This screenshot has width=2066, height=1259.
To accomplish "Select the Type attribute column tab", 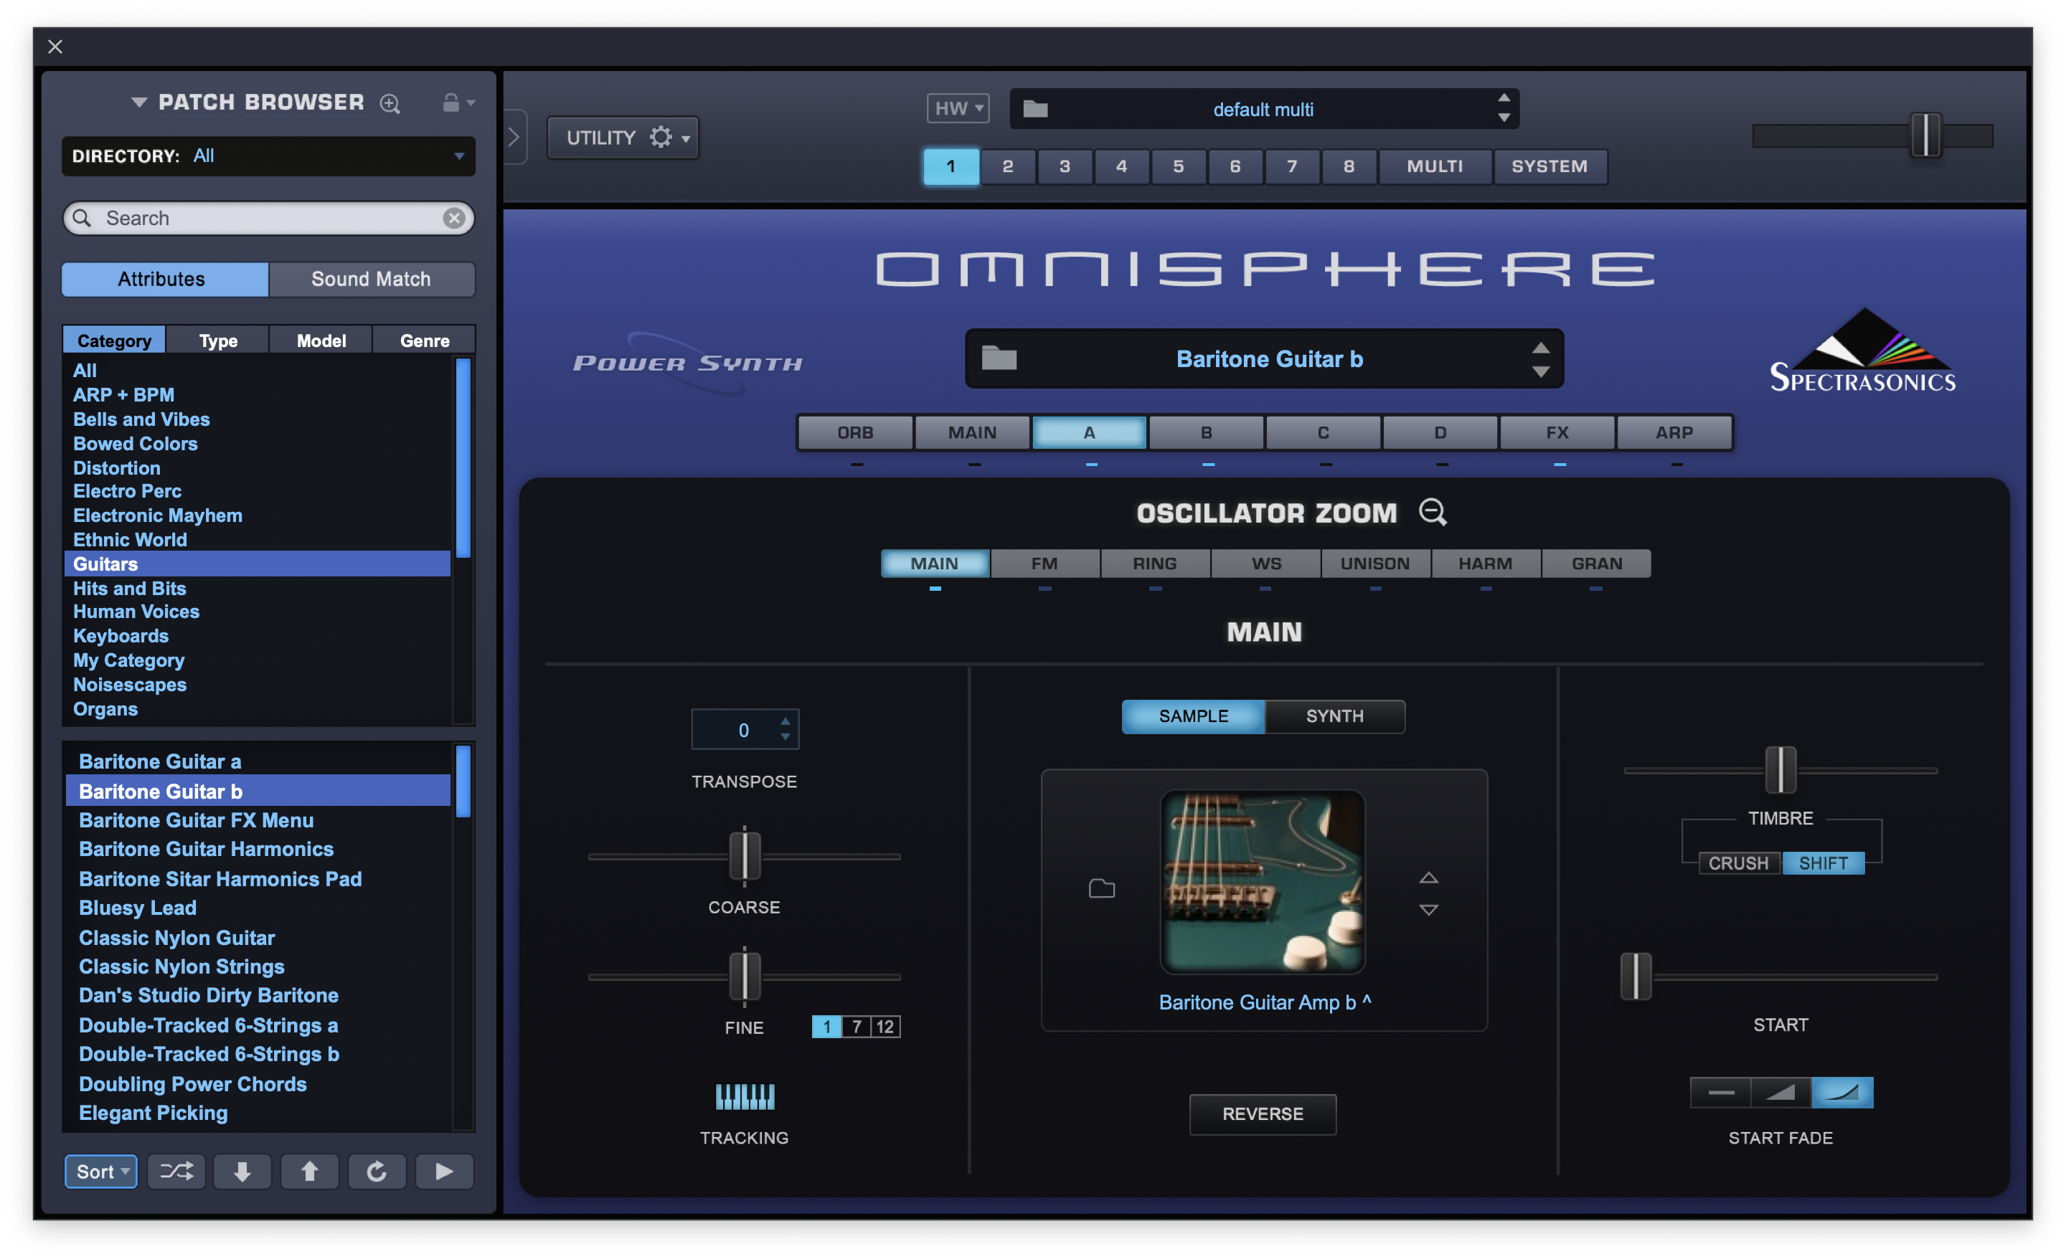I will tap(218, 341).
